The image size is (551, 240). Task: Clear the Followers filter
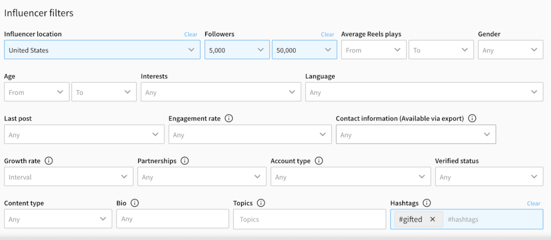pos(327,34)
